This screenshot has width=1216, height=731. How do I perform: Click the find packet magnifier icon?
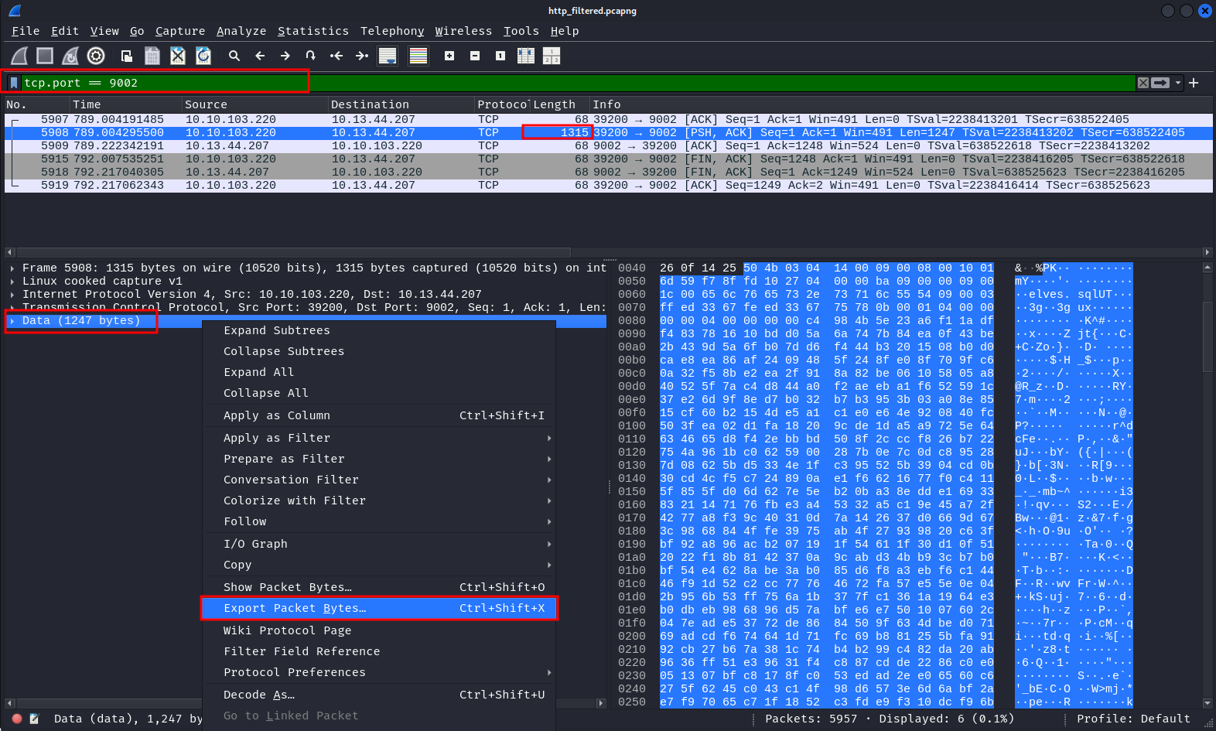coord(234,56)
